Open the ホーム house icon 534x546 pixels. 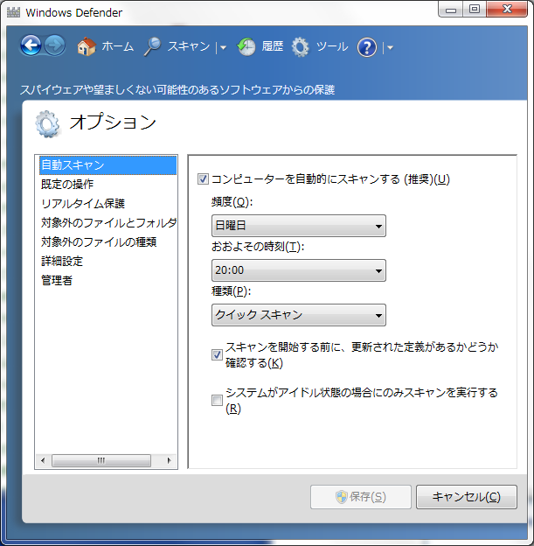[87, 46]
